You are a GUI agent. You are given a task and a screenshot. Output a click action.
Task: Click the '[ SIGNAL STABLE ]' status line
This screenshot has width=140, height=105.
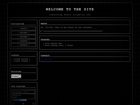coord(21,61)
